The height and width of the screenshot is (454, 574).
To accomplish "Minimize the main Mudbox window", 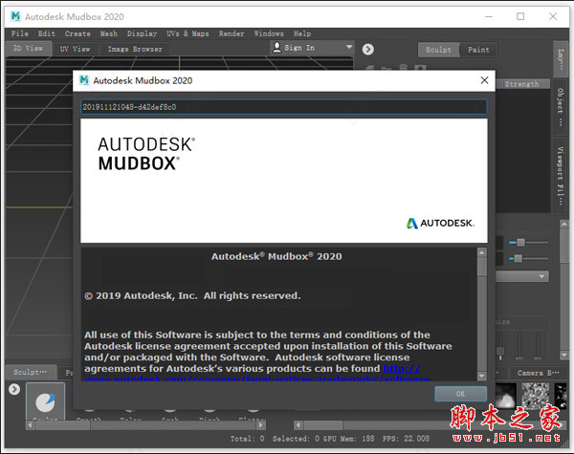I will click(488, 16).
